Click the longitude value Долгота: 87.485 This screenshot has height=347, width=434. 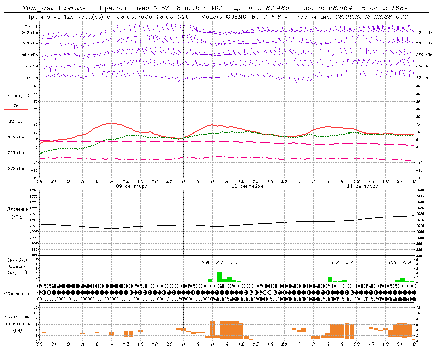(x=262, y=8)
